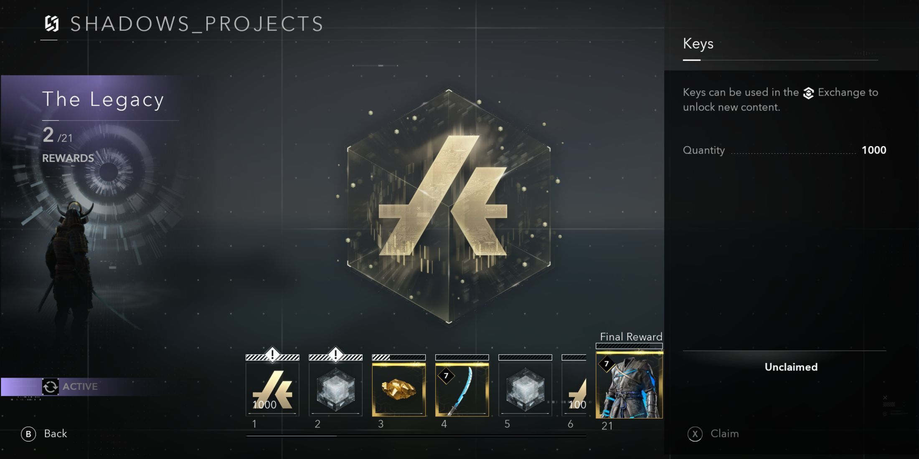Select the blue katana reward numbered 4
Viewport: 919px width, 459px height.
[462, 389]
